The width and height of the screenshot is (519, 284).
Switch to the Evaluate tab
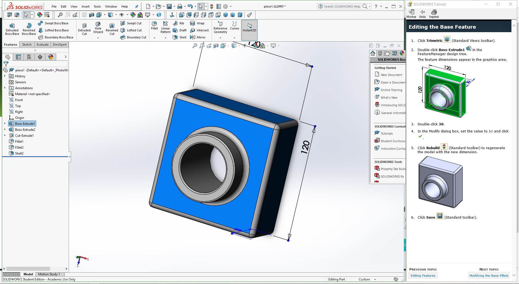click(42, 45)
